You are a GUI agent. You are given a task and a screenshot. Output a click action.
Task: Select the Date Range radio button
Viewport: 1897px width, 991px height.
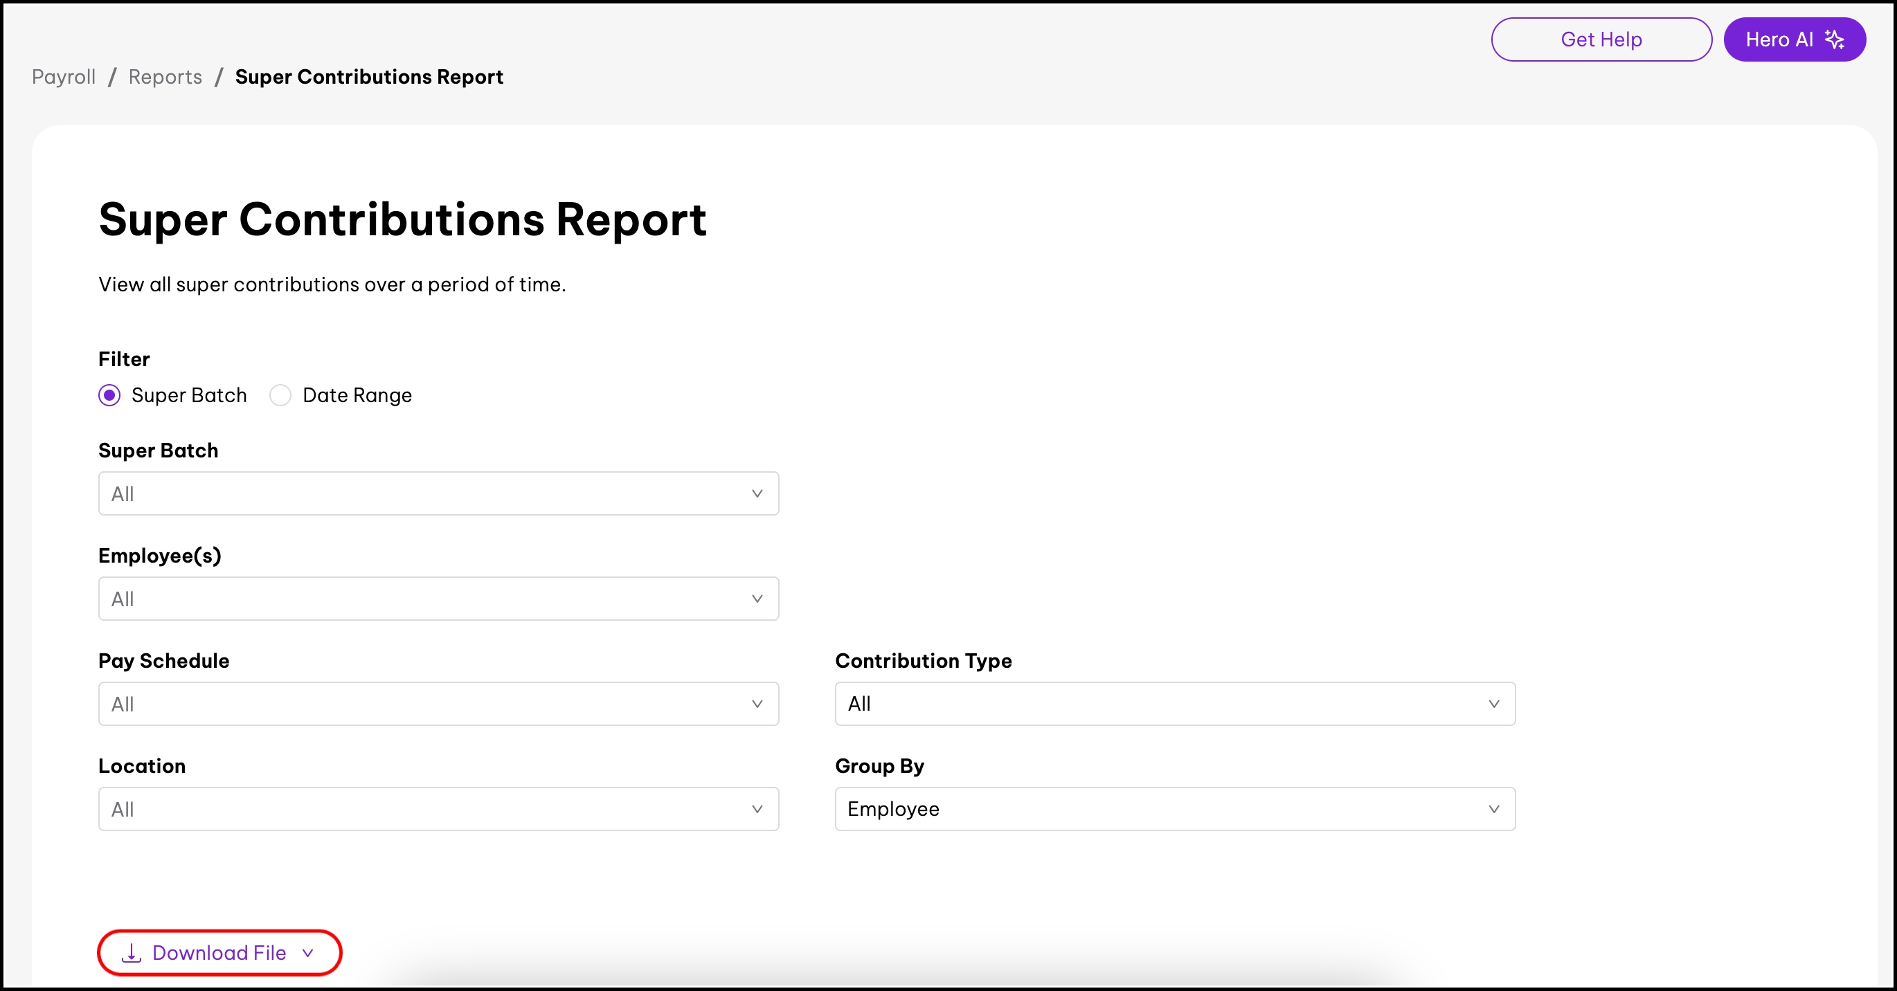click(280, 395)
